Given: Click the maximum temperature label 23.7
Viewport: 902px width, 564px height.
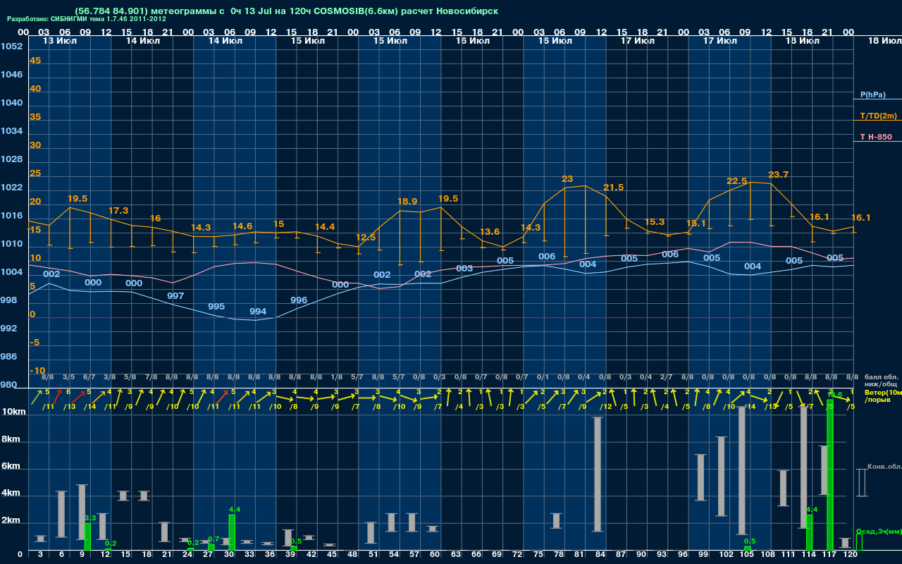Looking at the screenshot, I should point(778,174).
